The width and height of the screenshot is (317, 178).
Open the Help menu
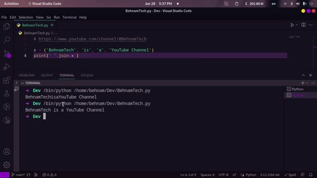click(83, 17)
